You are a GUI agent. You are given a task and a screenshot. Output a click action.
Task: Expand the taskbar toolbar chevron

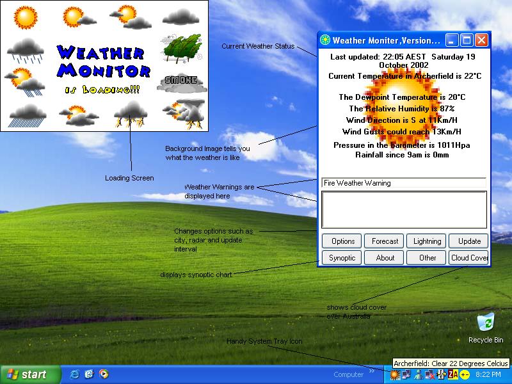[372, 371]
